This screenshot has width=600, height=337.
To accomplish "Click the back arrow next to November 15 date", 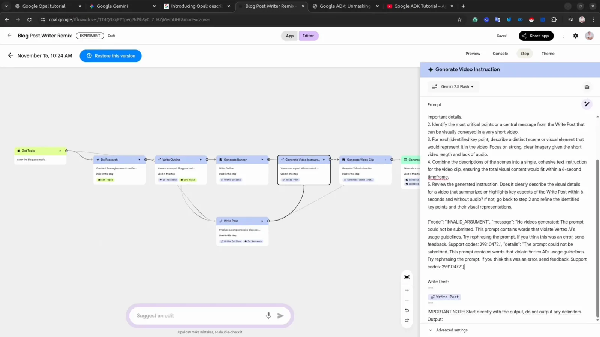I will pos(10,55).
